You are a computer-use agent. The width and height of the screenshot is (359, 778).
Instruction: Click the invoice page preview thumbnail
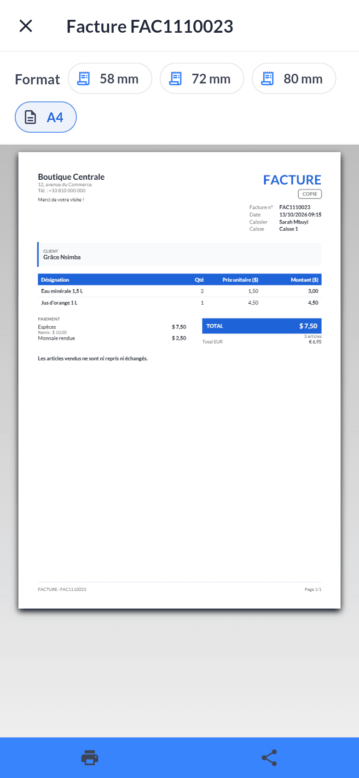click(179, 380)
